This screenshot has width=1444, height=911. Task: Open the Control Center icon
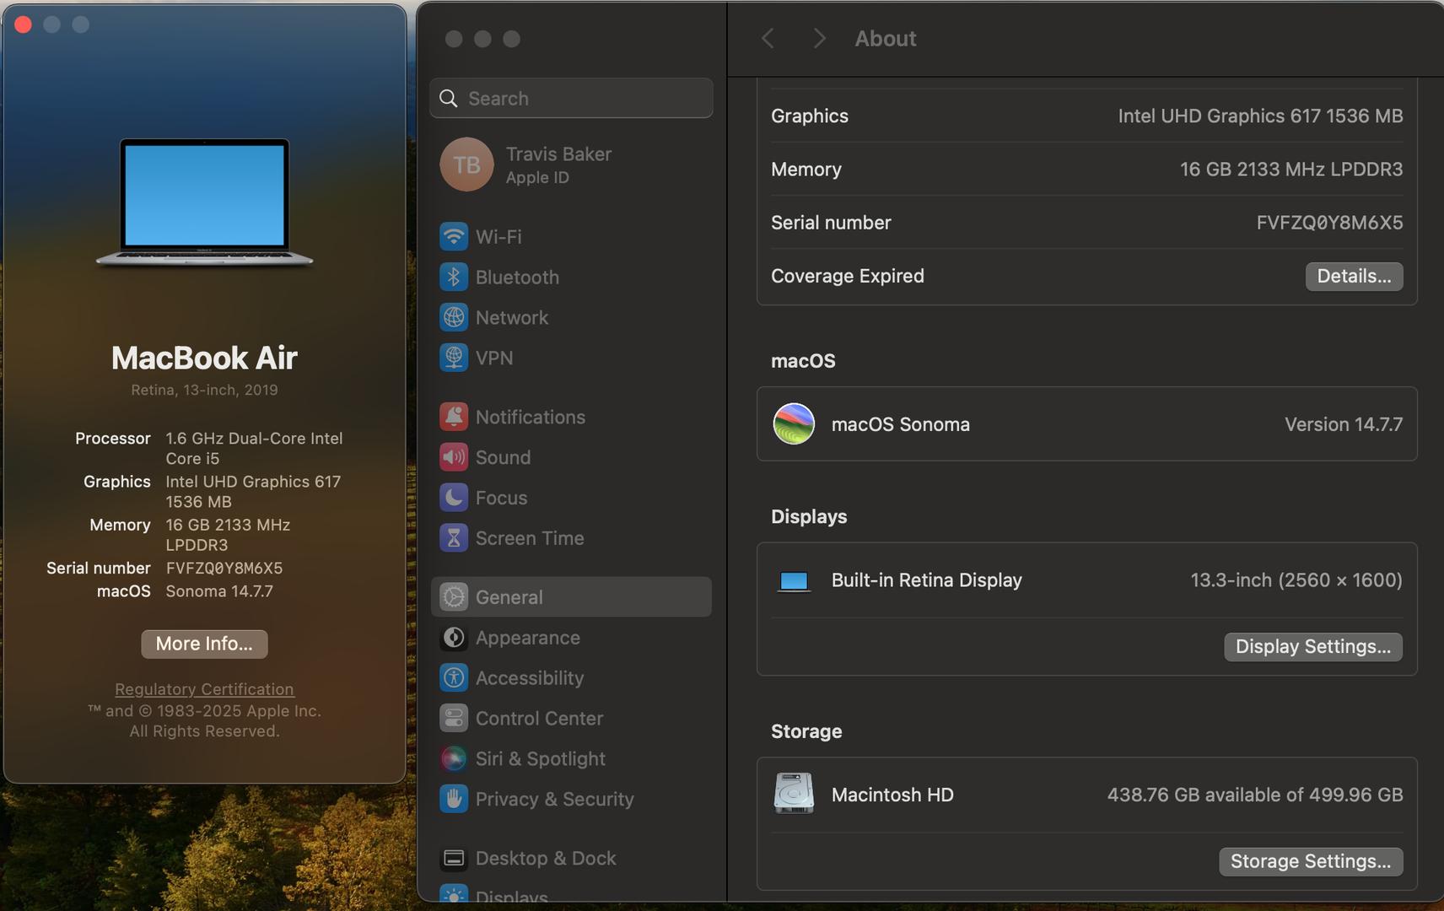[x=454, y=719]
